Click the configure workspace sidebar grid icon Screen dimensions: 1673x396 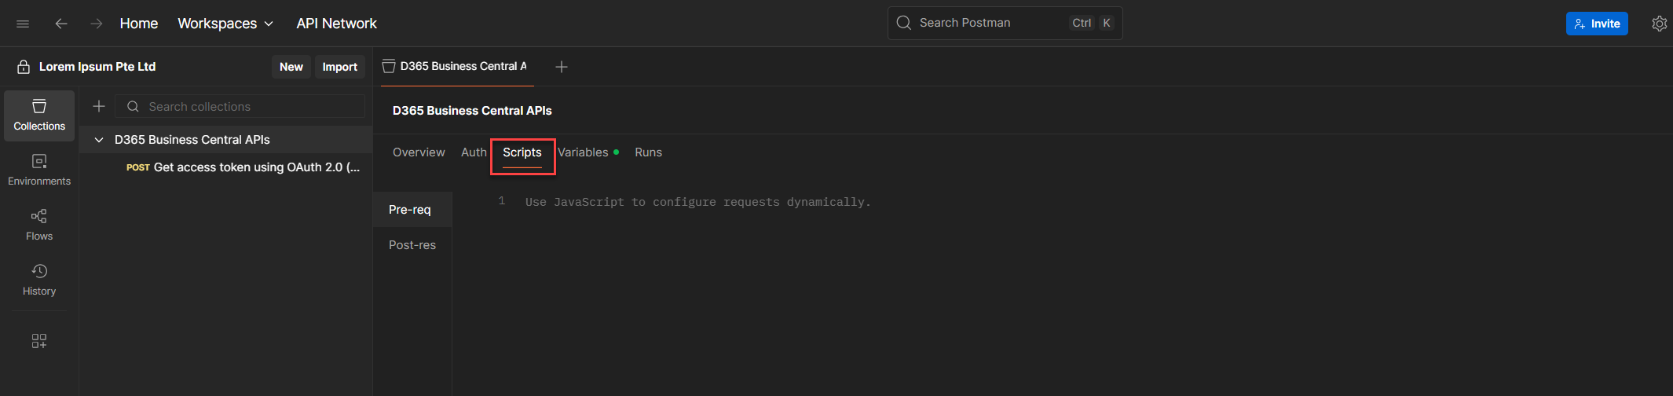(39, 341)
